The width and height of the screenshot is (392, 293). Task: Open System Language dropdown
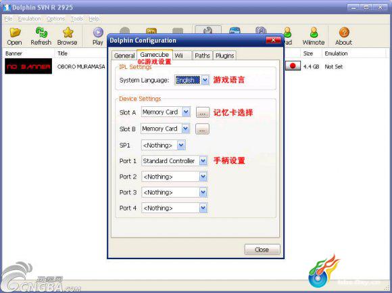point(205,80)
